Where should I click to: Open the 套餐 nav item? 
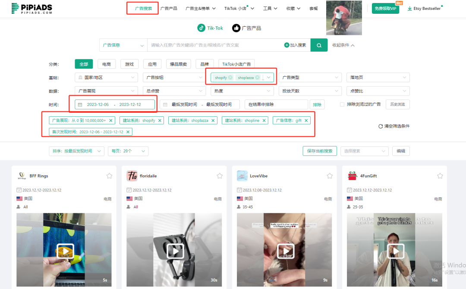(314, 8)
